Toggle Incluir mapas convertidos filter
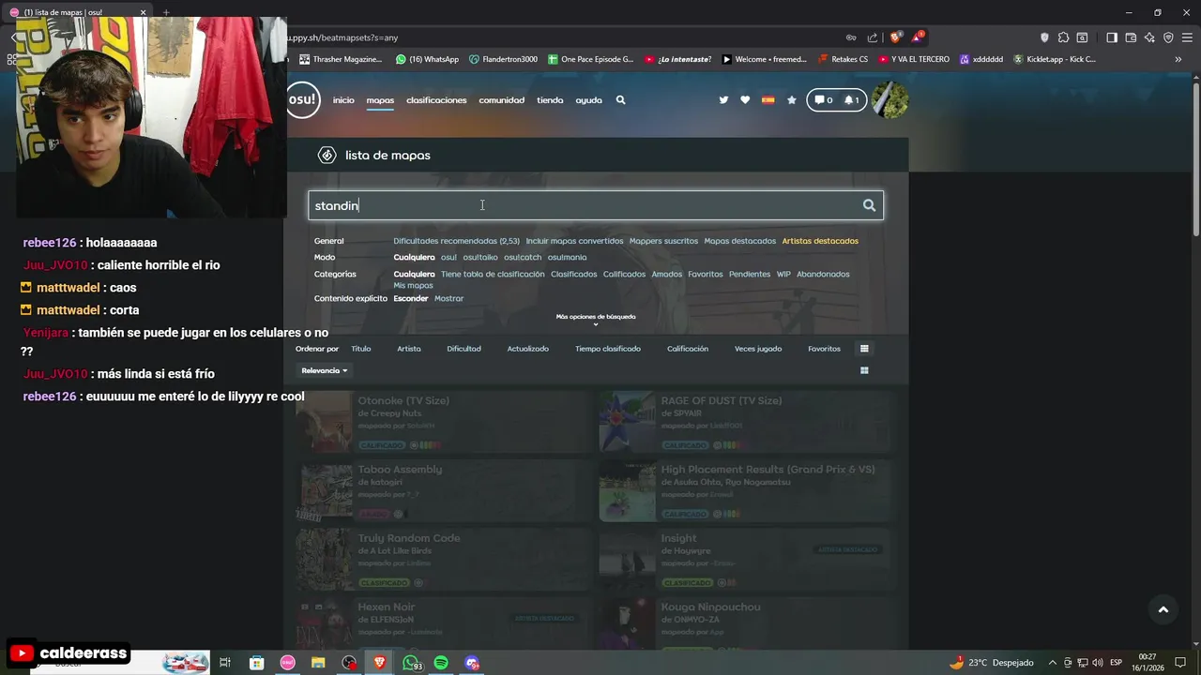The image size is (1201, 675). [x=574, y=241]
